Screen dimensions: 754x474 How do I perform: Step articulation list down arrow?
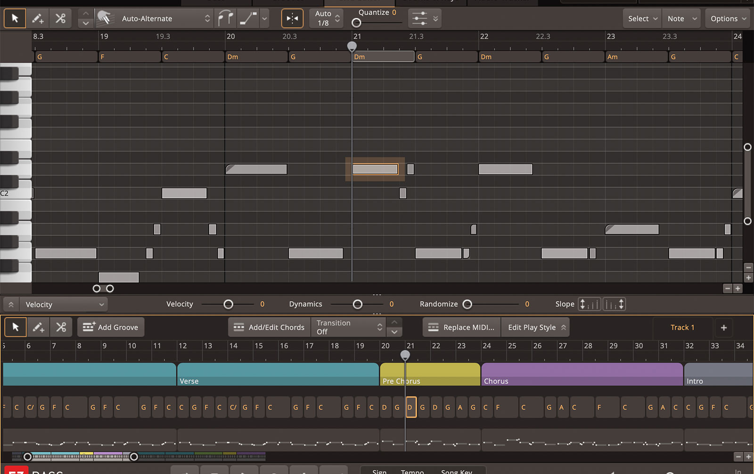click(85, 23)
